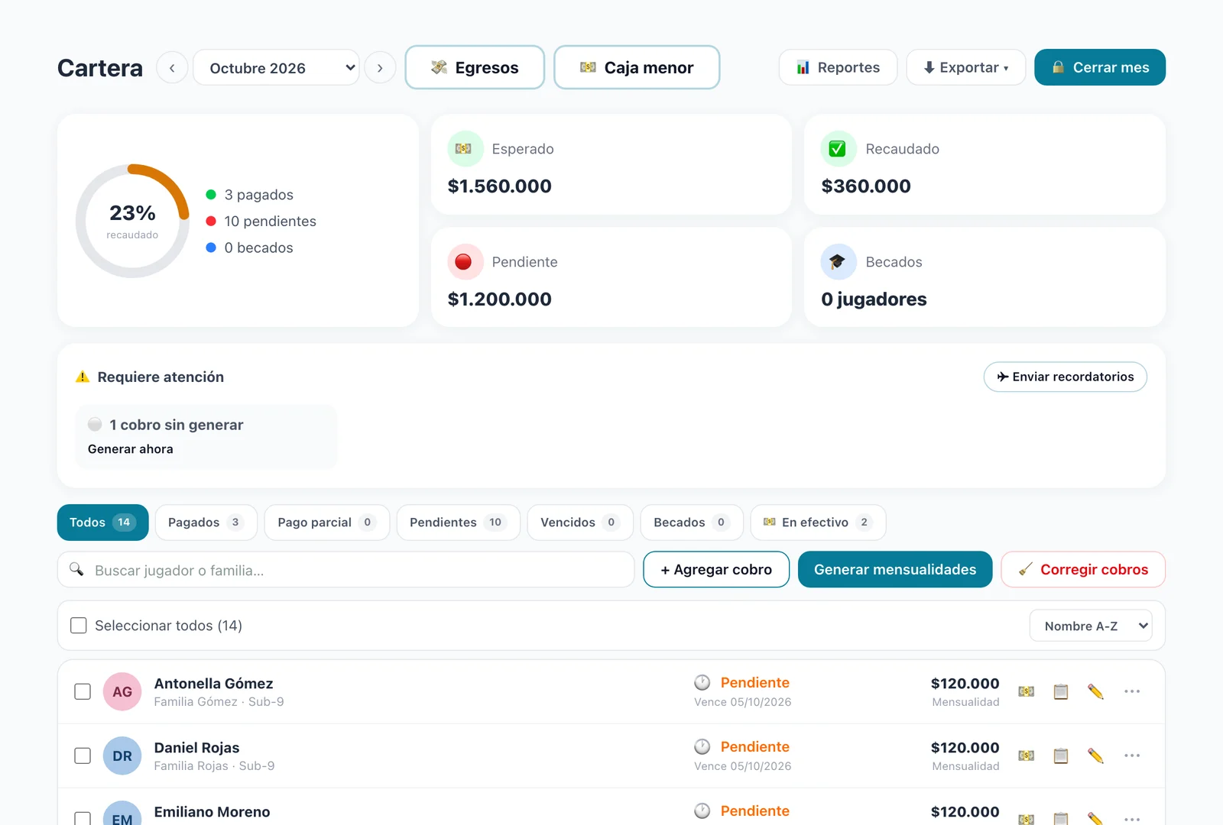Open more options for Antonella Gómez

click(x=1132, y=691)
